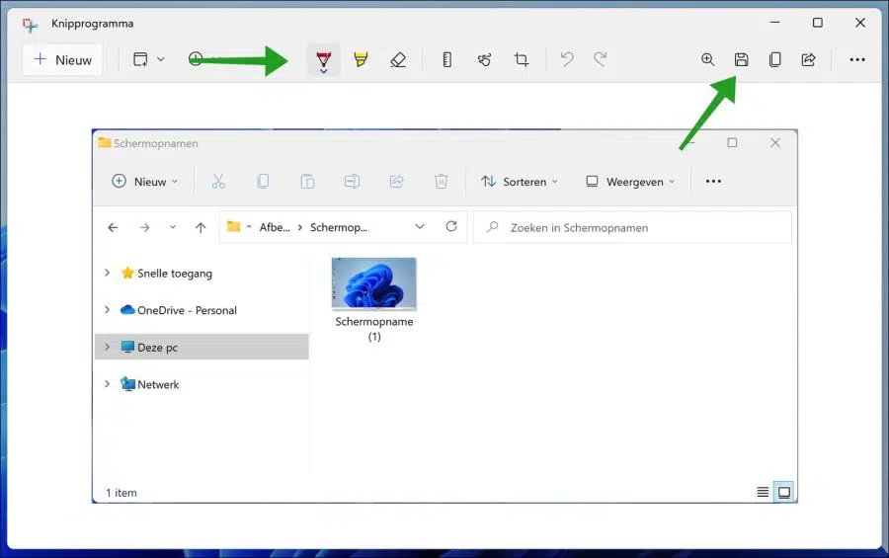
Task: Open the Nieuw dropdown in Schermopnamen window
Action: (x=144, y=182)
